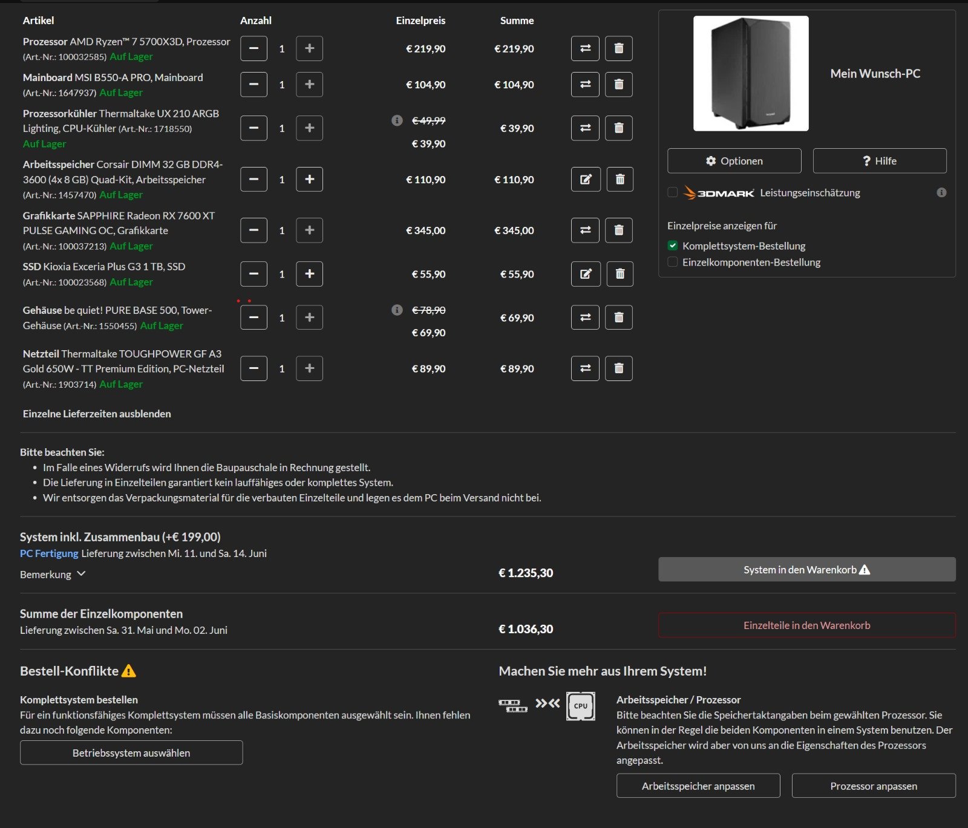Decrease quantity of be quiet! case
This screenshot has height=828, width=968.
(x=253, y=318)
